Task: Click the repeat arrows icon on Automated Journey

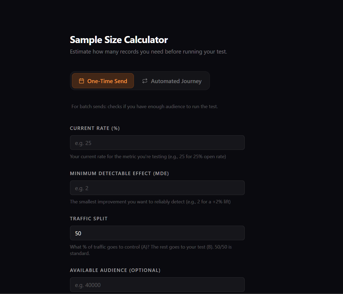Action: tap(145, 81)
